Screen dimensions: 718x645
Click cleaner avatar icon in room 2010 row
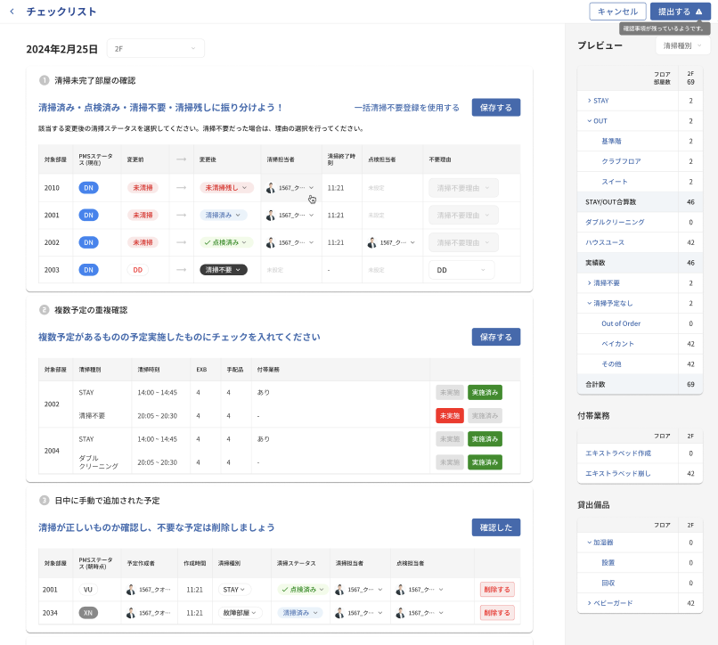point(271,188)
